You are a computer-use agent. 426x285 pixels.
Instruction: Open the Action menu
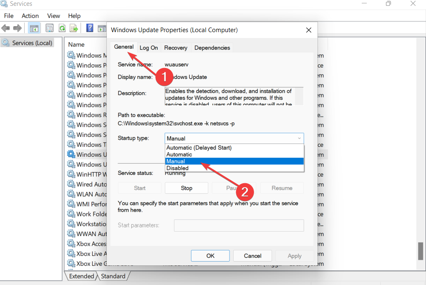click(x=30, y=16)
